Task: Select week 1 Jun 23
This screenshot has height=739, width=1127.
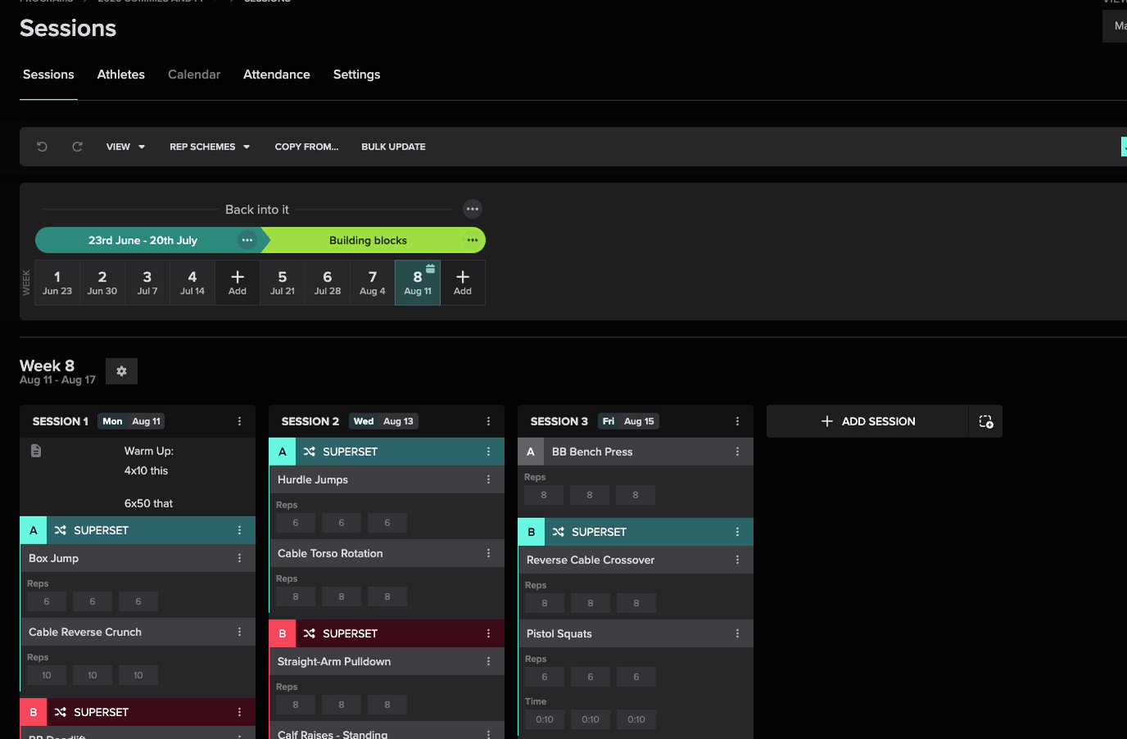Action: 57,282
